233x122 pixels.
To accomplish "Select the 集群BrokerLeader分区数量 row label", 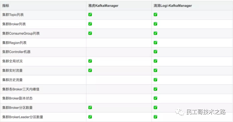I will pyautogui.click(x=23, y=117).
